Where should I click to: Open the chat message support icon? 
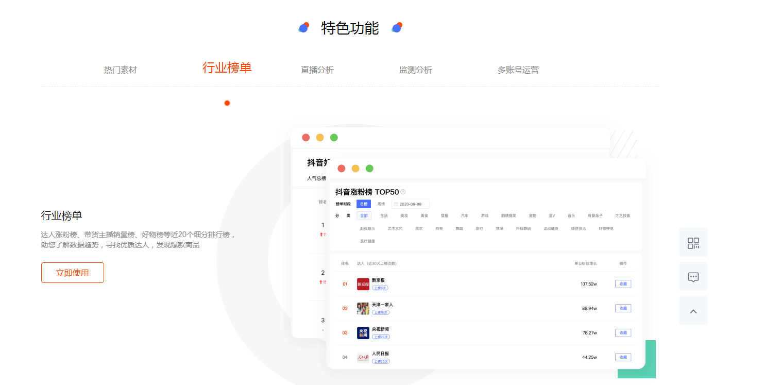[693, 277]
